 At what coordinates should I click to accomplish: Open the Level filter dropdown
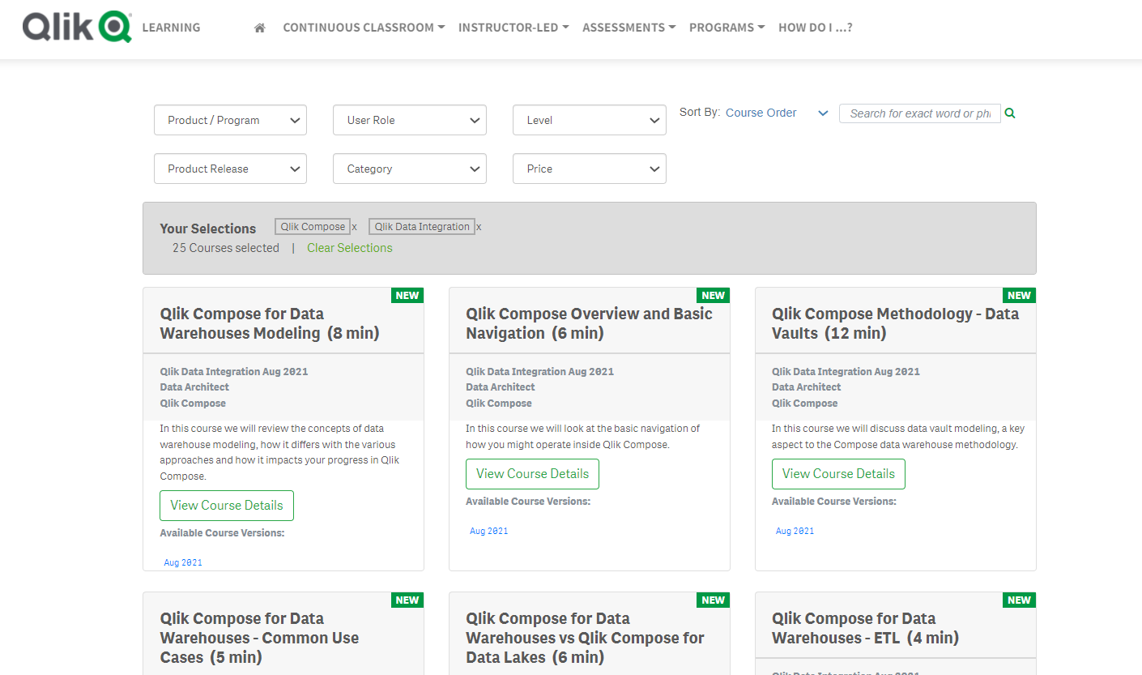pyautogui.click(x=589, y=120)
